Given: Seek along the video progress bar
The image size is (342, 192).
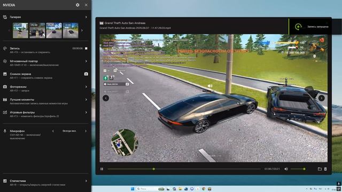Looking at the screenshot, I should click(184, 169).
